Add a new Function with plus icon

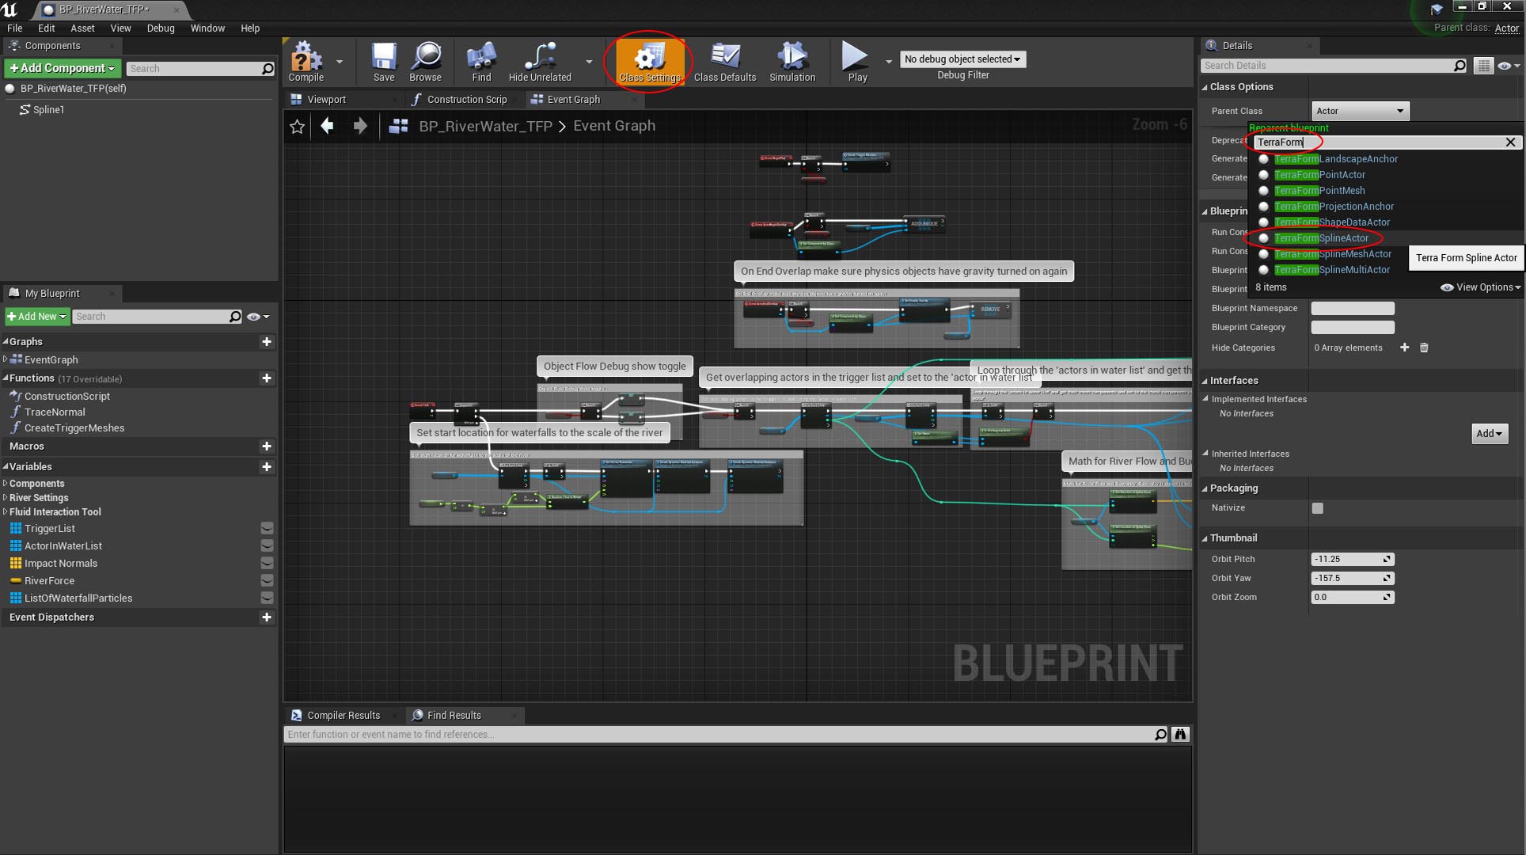tap(267, 378)
